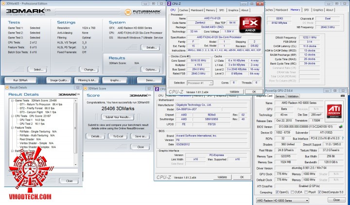Click Close button in Result Details window

tap(69, 181)
